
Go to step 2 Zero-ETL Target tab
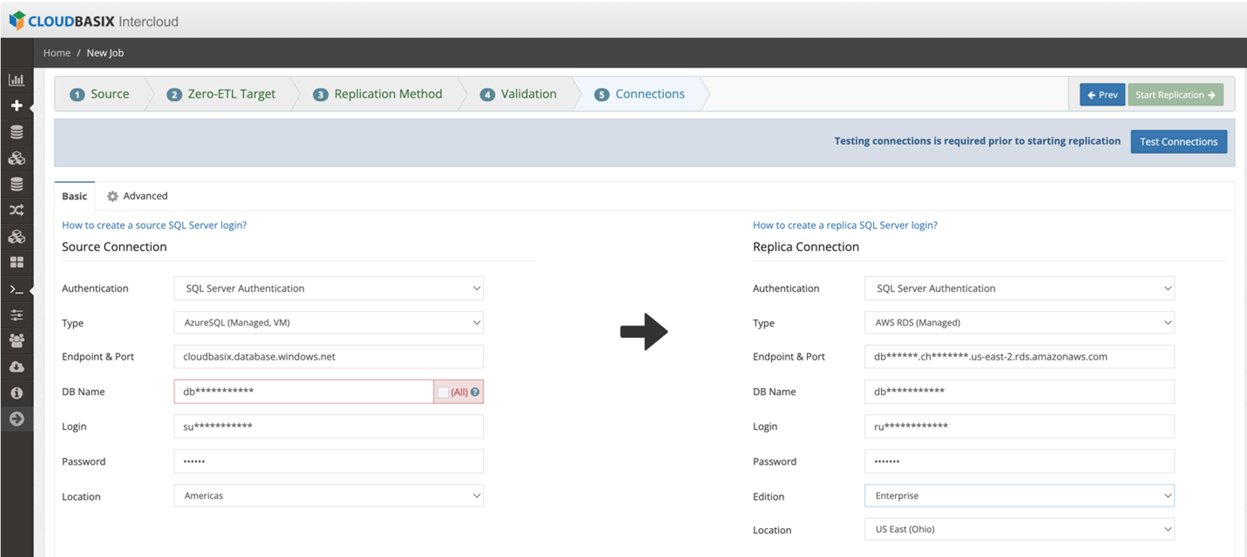coord(221,94)
